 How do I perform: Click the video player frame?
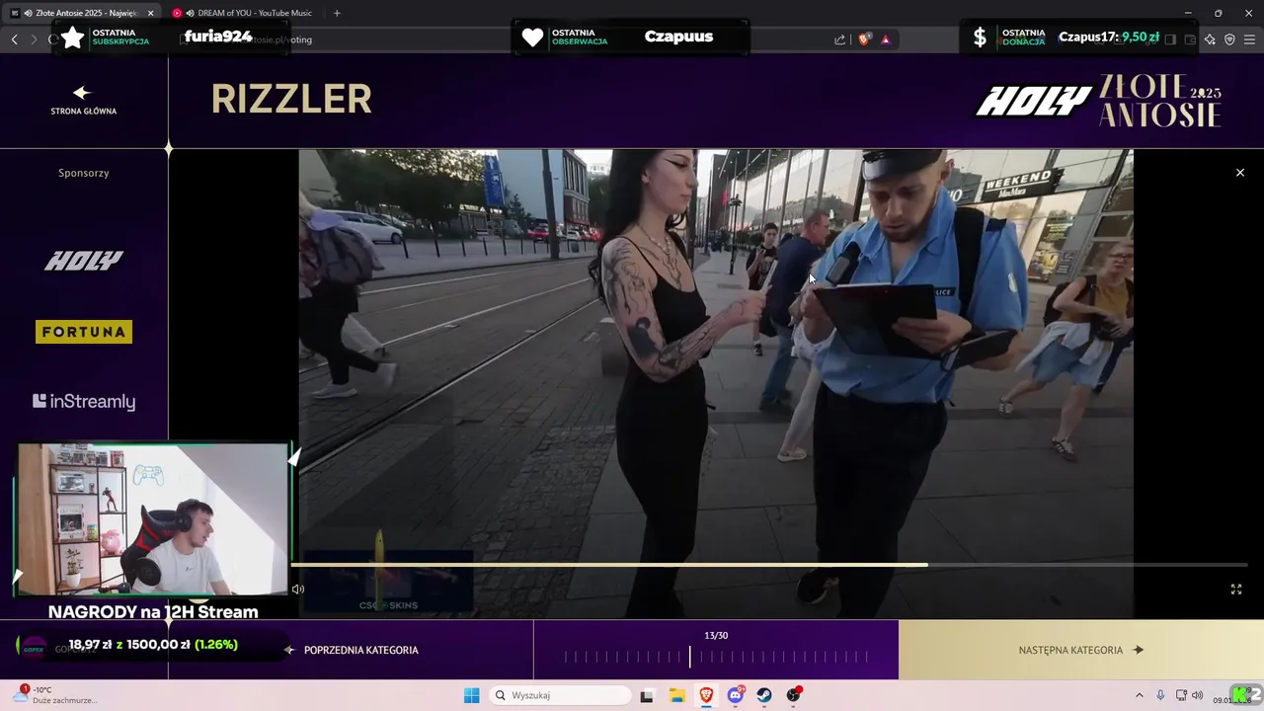click(716, 384)
